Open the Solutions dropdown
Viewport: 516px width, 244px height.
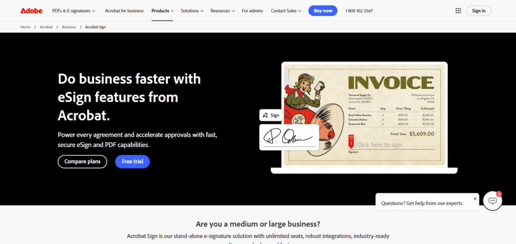pos(192,11)
